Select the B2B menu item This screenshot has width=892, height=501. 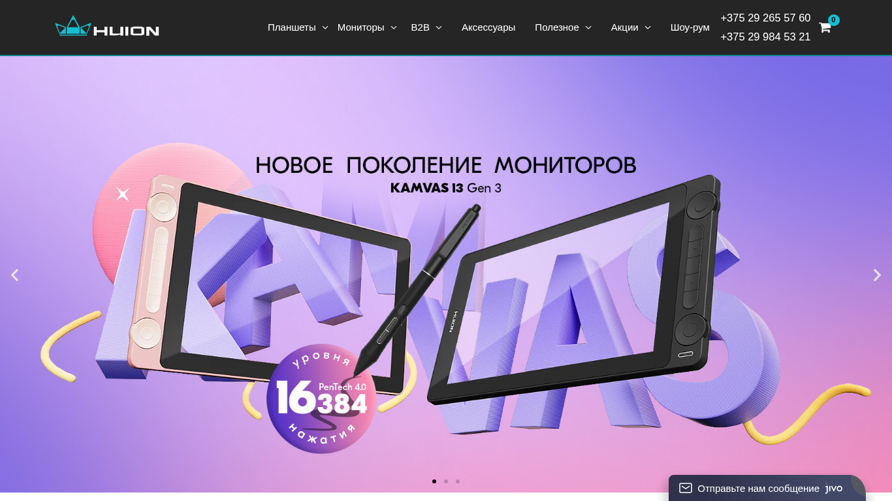420,27
